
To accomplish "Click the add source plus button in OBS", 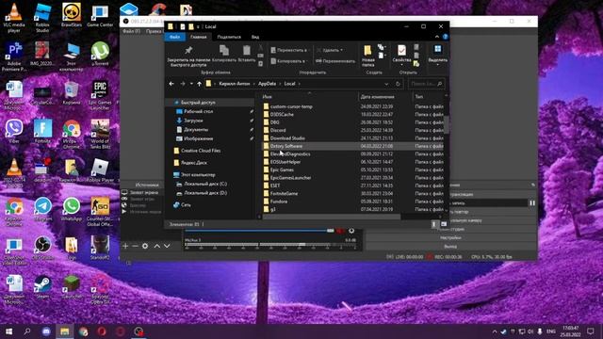I will (125, 246).
